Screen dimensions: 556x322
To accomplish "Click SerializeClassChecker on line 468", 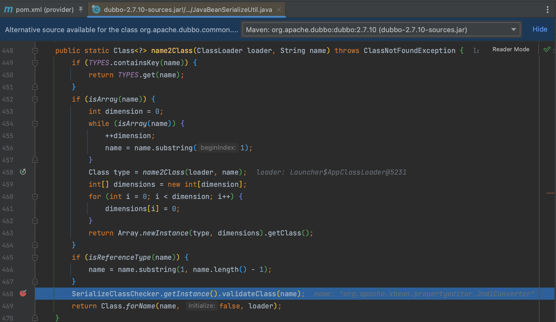I will 116,294.
